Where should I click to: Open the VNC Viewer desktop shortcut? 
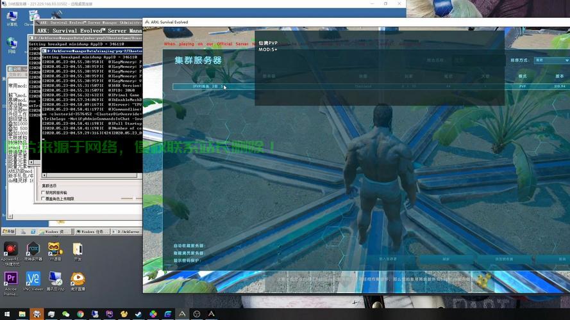tap(33, 282)
